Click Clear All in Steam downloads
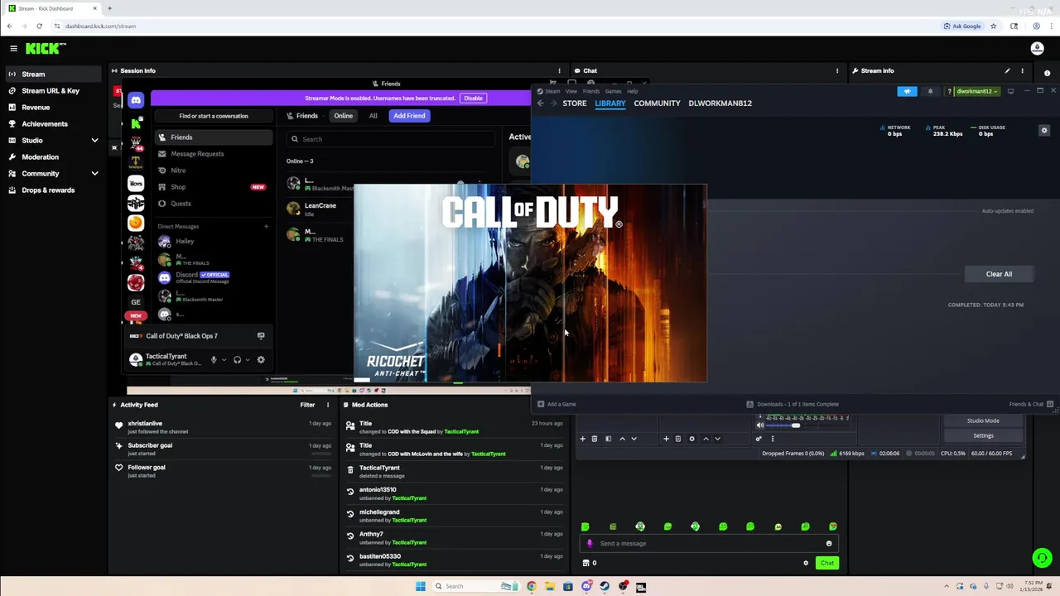Image resolution: width=1060 pixels, height=596 pixels. click(999, 274)
